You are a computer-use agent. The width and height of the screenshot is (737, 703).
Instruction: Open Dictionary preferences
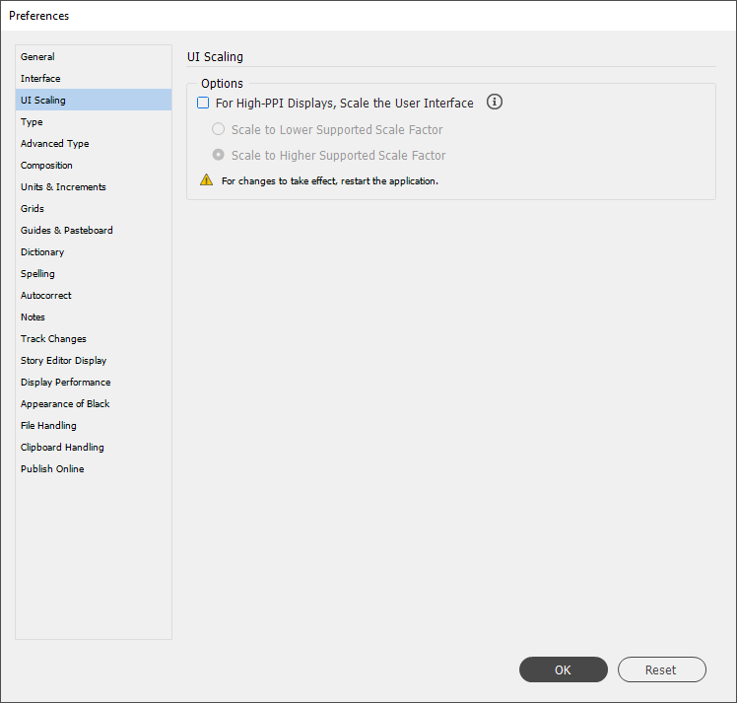tap(94, 251)
